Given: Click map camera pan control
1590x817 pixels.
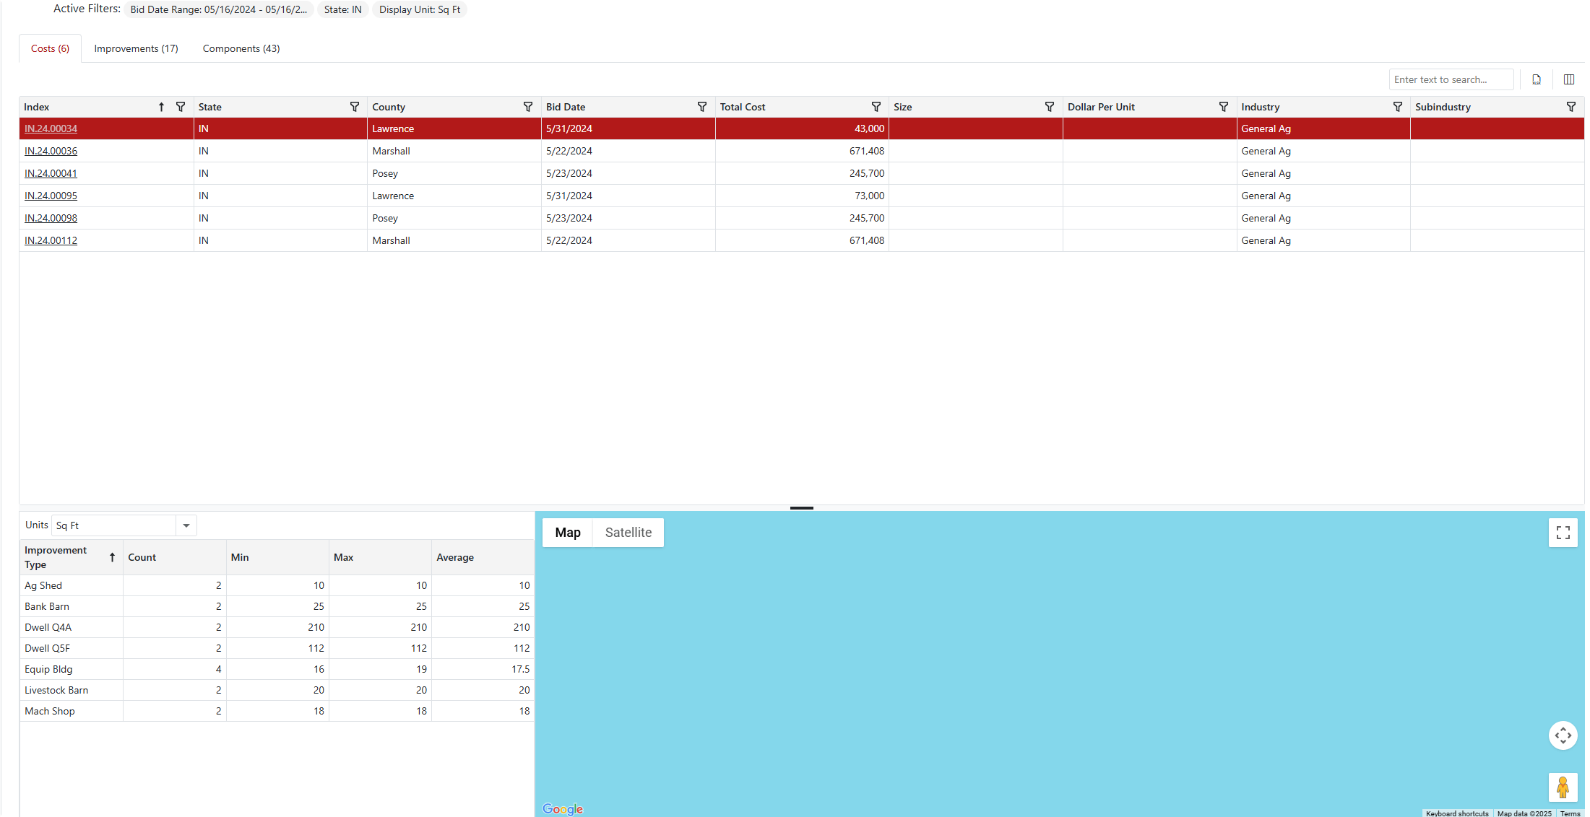Looking at the screenshot, I should [x=1563, y=735].
